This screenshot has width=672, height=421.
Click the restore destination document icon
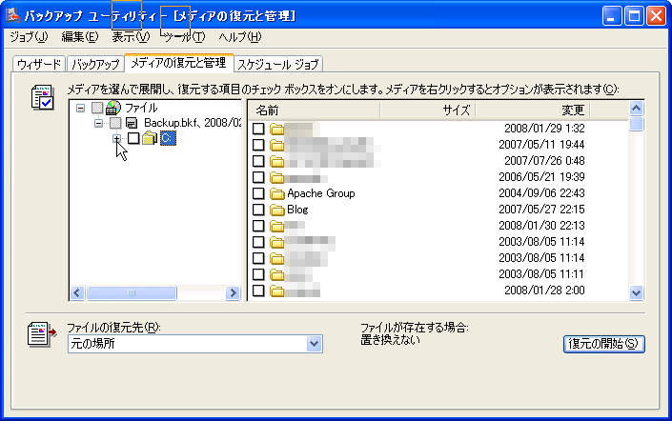point(42,335)
